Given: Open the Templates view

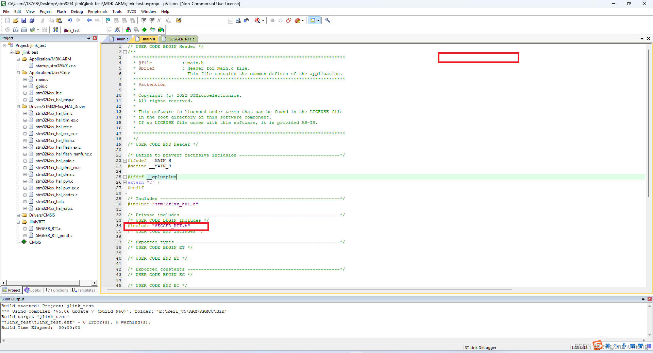Looking at the screenshot, I should [x=83, y=290].
